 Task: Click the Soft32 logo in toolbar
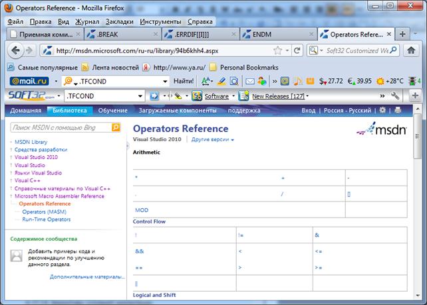tap(31, 95)
